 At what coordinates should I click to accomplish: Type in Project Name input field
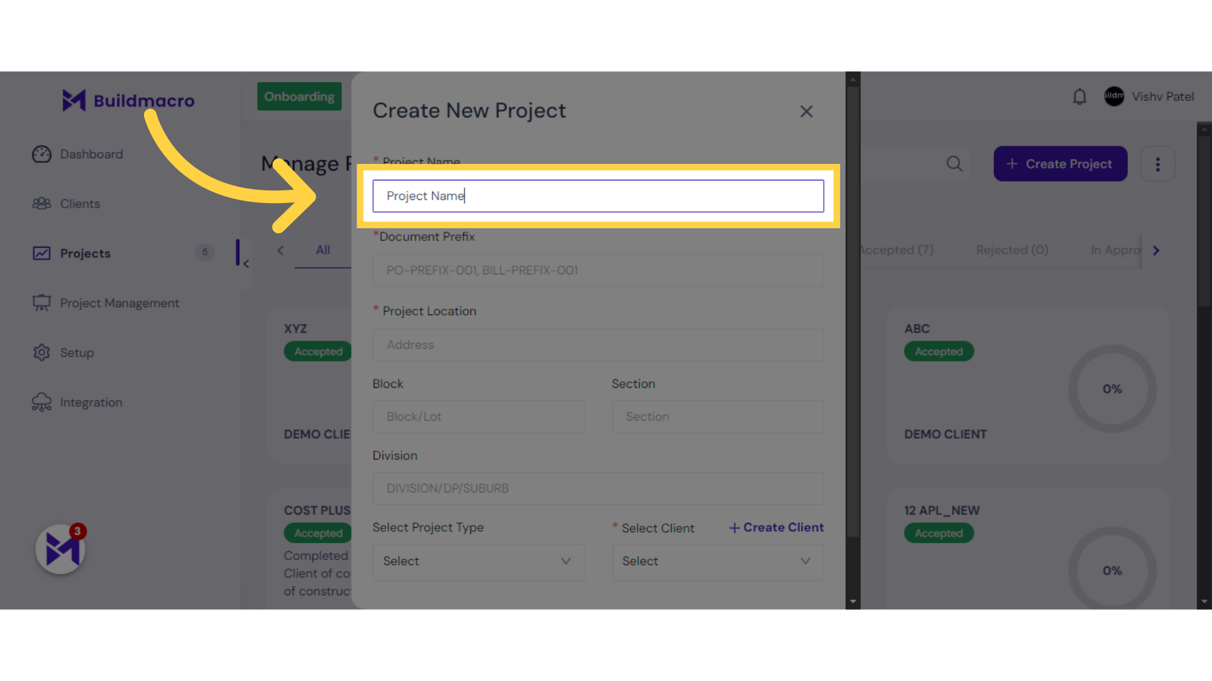pyautogui.click(x=598, y=195)
